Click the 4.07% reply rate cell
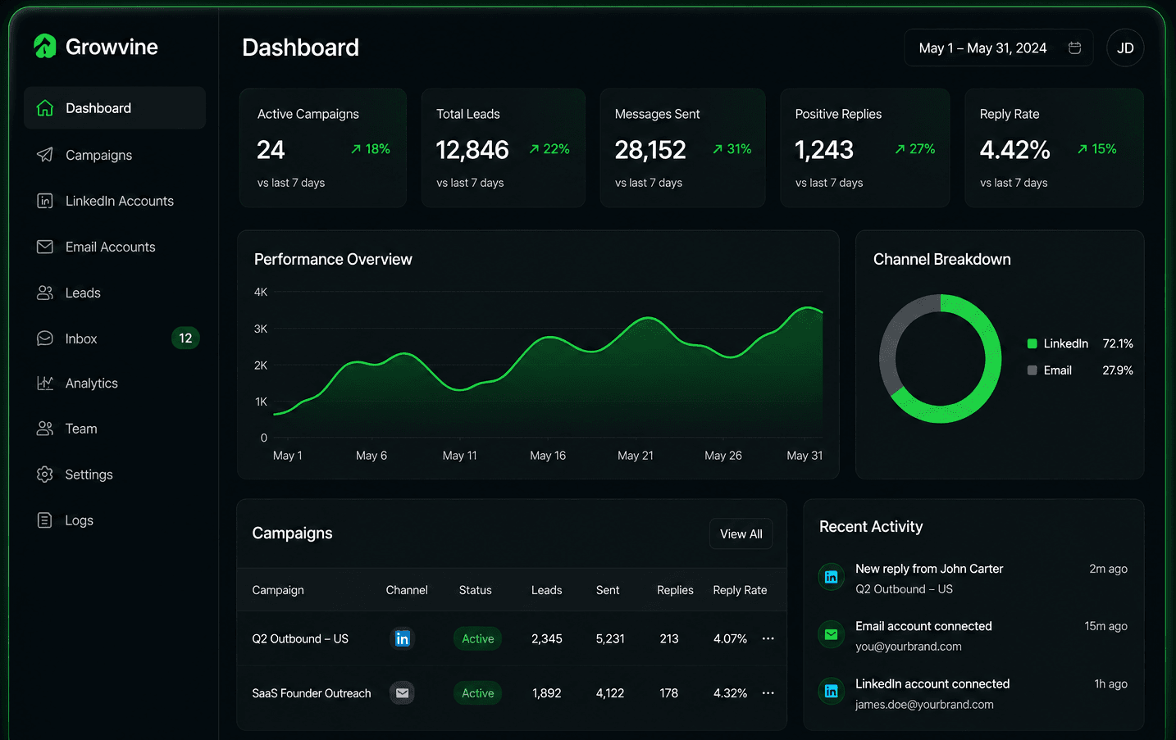Viewport: 1176px width, 740px height. click(x=730, y=638)
